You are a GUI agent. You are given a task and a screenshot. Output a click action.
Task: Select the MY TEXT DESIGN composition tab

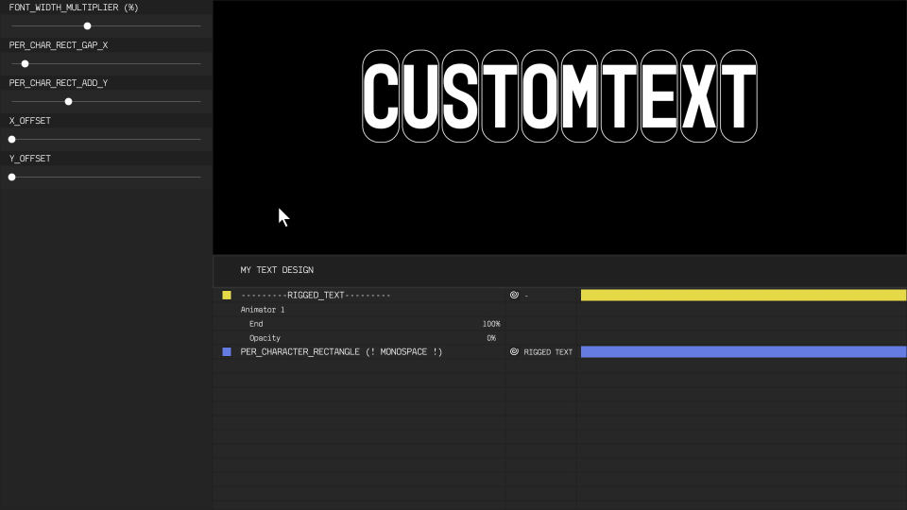(277, 270)
